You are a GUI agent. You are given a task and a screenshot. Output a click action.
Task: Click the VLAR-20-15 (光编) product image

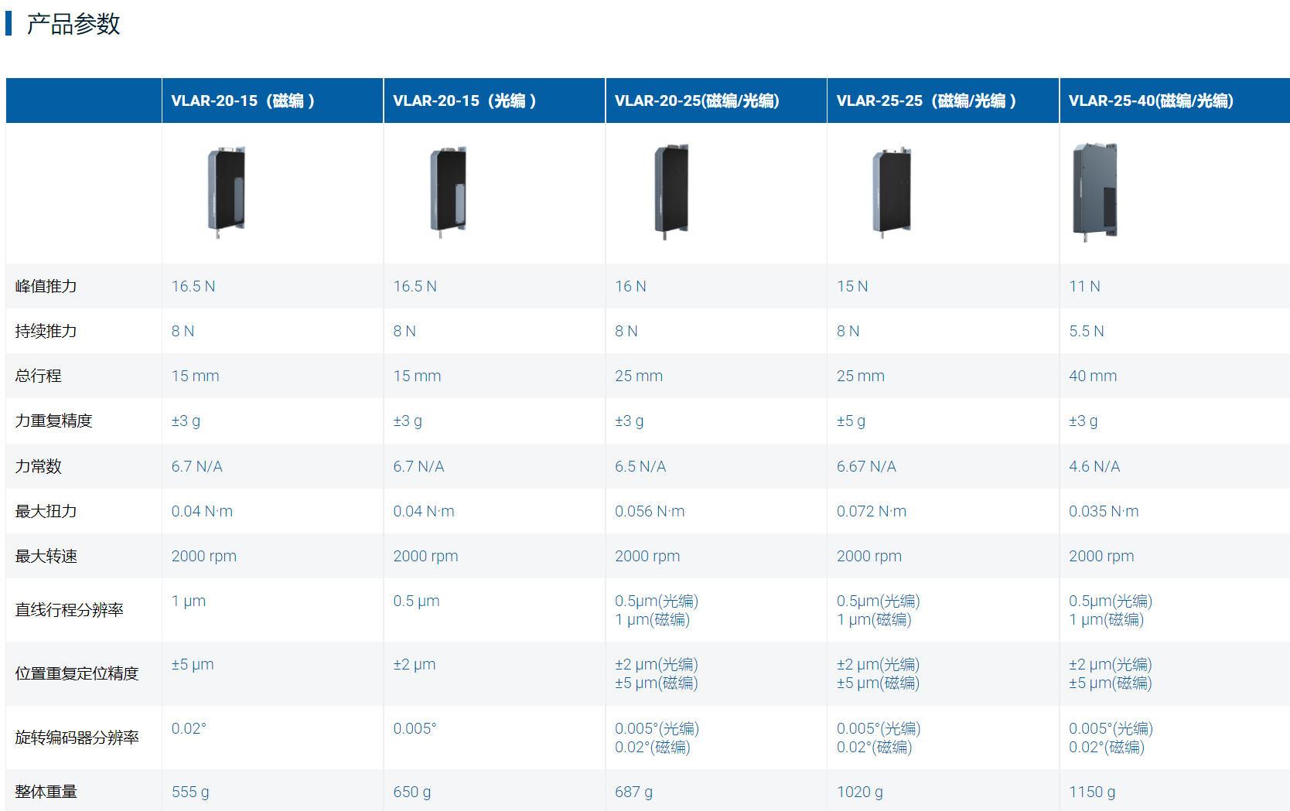(449, 191)
